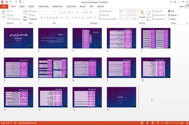Open the TRANSITIONS ribbon tab
189x125 pixels.
(43, 7)
